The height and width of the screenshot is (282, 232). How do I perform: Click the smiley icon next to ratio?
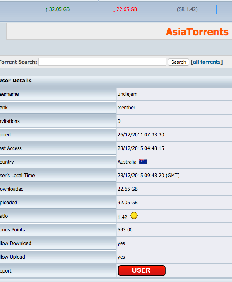click(x=134, y=215)
